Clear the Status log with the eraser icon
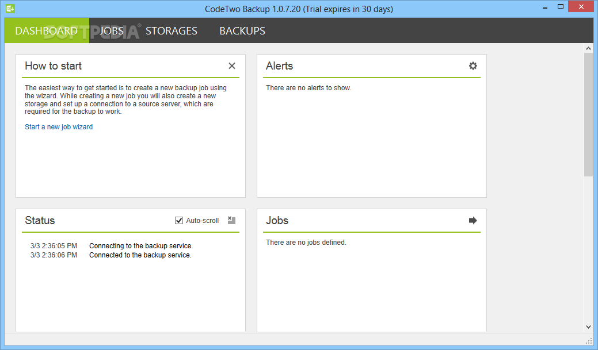Viewport: 598px width, 350px height. click(231, 220)
